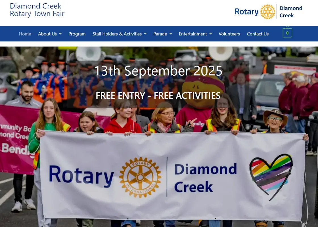This screenshot has width=318, height=227.
Task: Go to the Home menu item
Action: [x=25, y=34]
